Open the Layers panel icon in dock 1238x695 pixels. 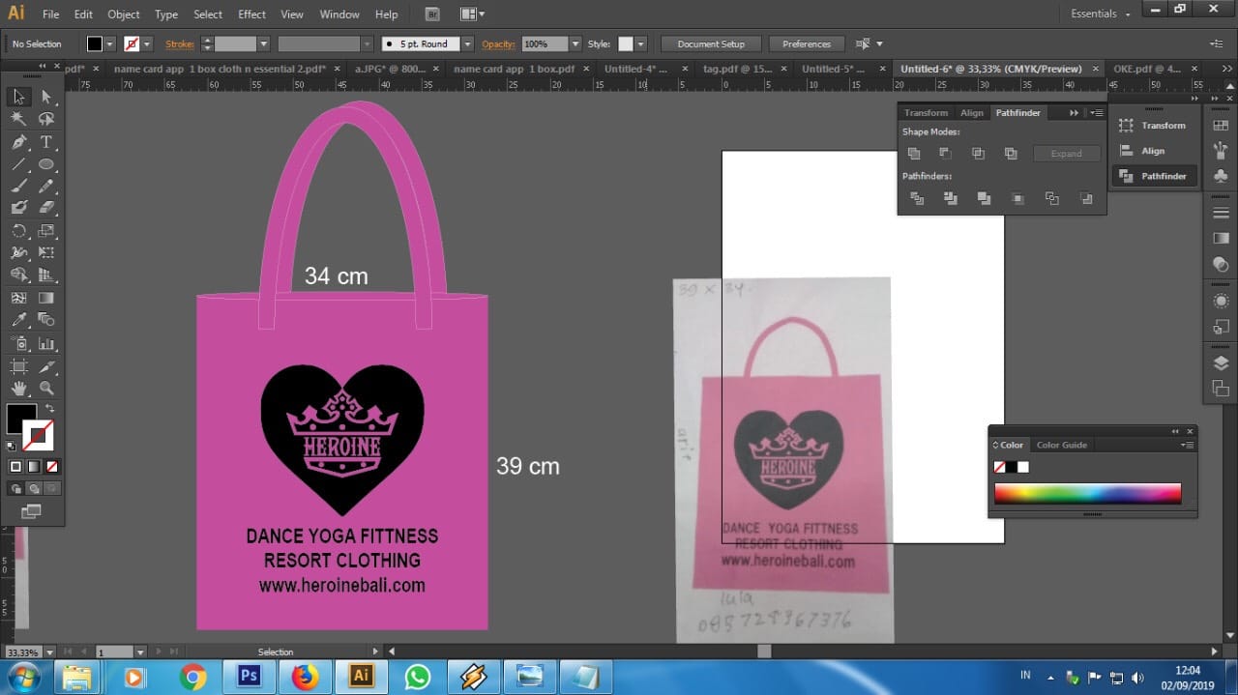point(1221,363)
